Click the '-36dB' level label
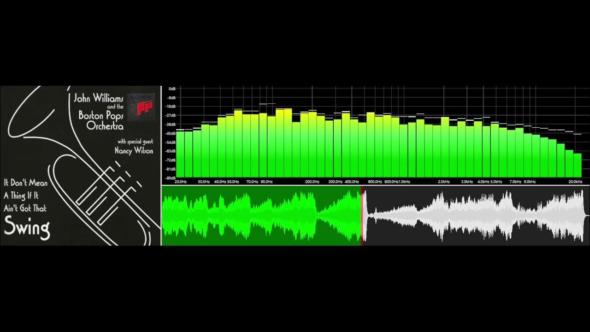 pos(171,125)
